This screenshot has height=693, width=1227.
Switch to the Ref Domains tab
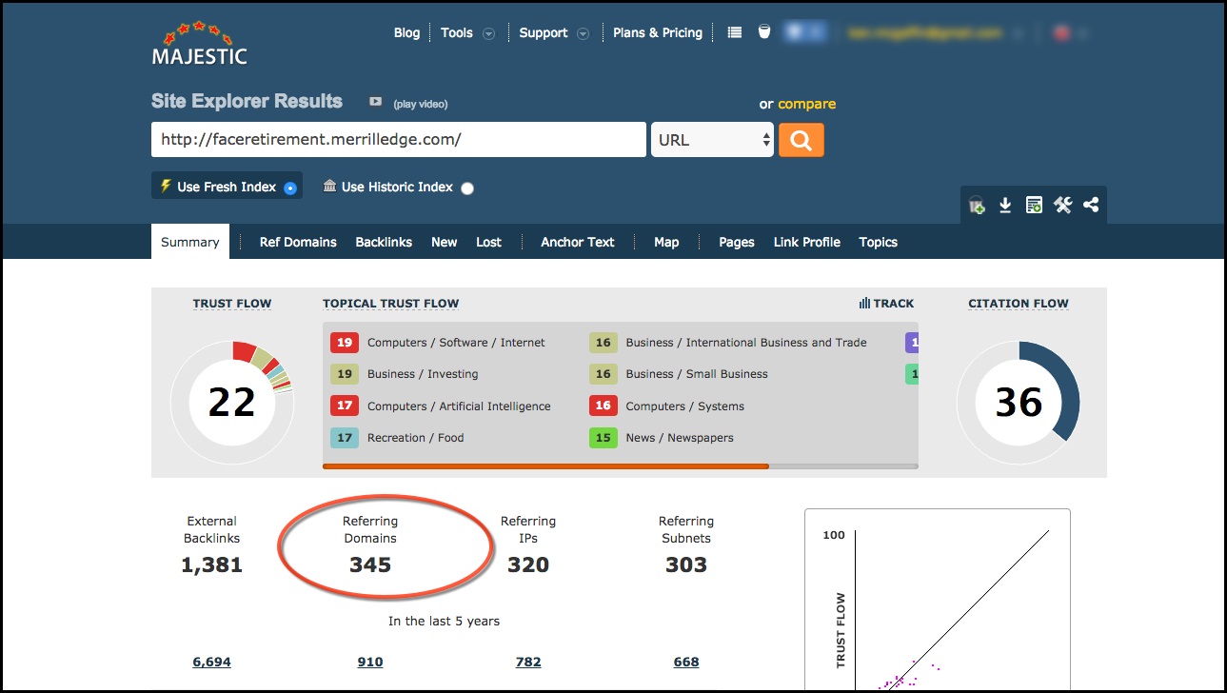pyautogui.click(x=298, y=242)
